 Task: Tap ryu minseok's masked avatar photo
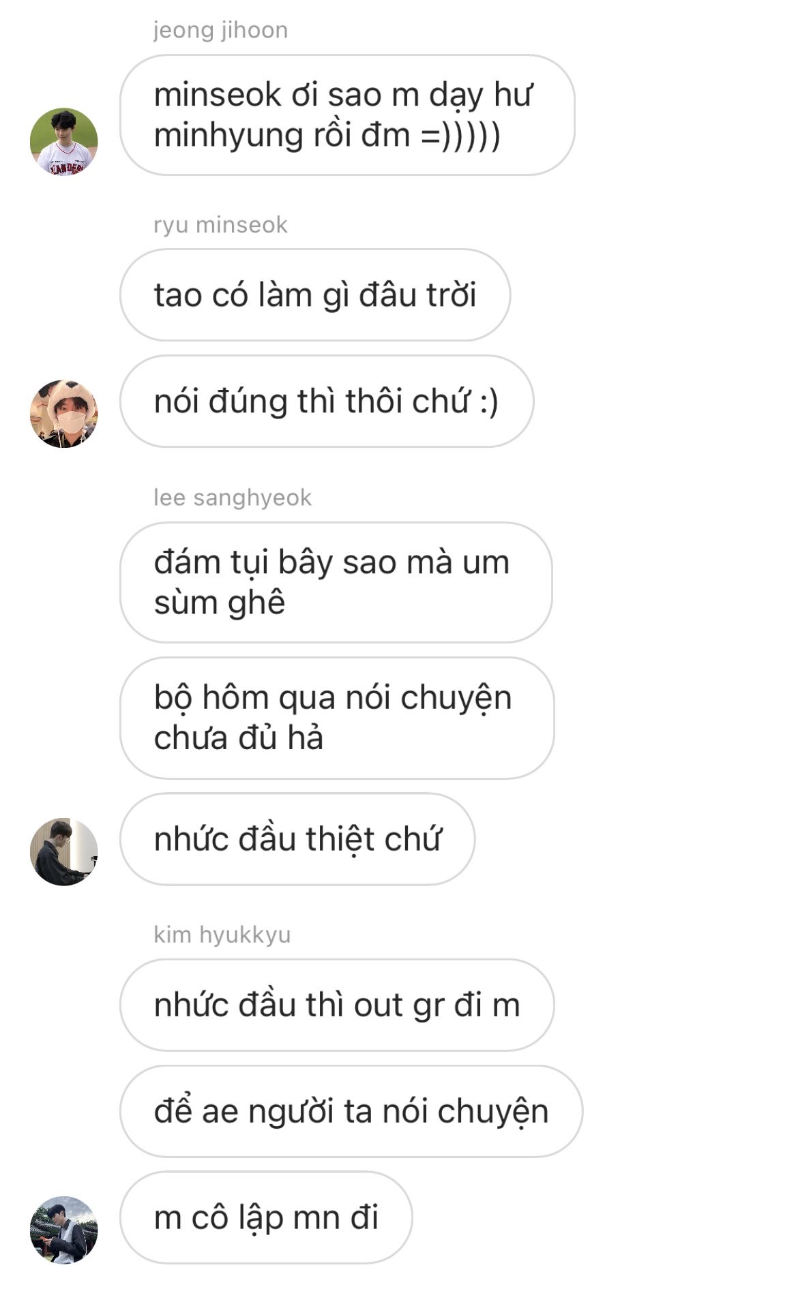tap(64, 414)
